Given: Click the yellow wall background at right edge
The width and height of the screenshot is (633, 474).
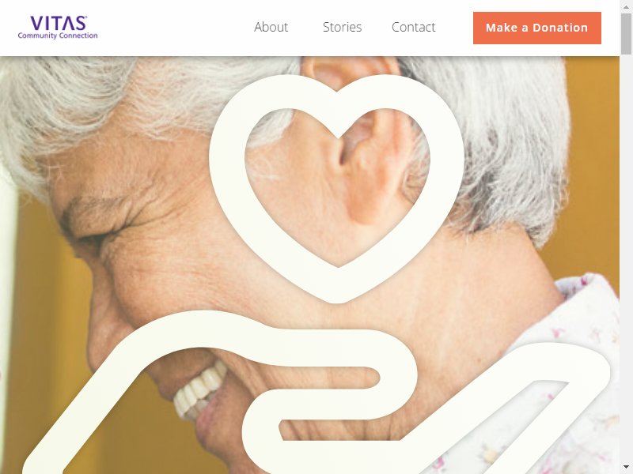Looking at the screenshot, I should pos(593,161).
